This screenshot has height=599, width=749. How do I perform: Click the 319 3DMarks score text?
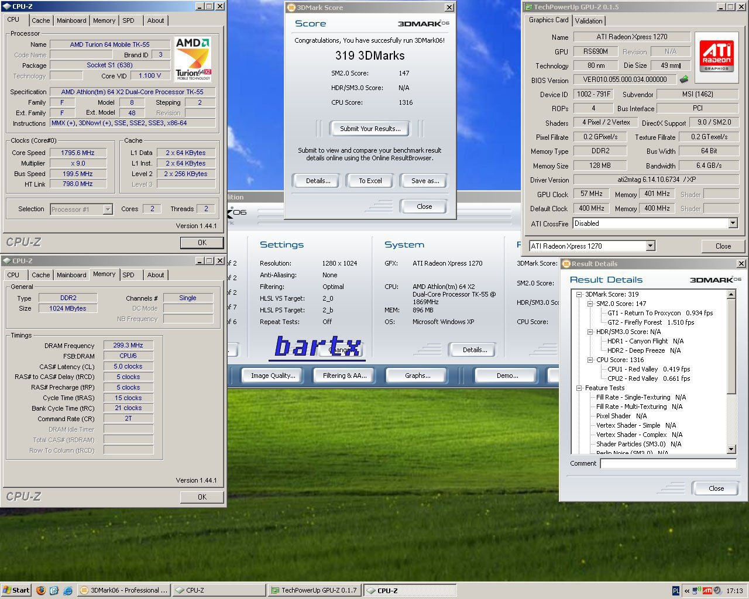click(x=370, y=56)
